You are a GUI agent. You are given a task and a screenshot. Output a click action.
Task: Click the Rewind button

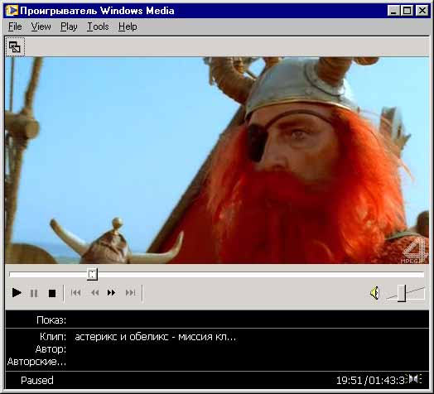pyautogui.click(x=94, y=293)
